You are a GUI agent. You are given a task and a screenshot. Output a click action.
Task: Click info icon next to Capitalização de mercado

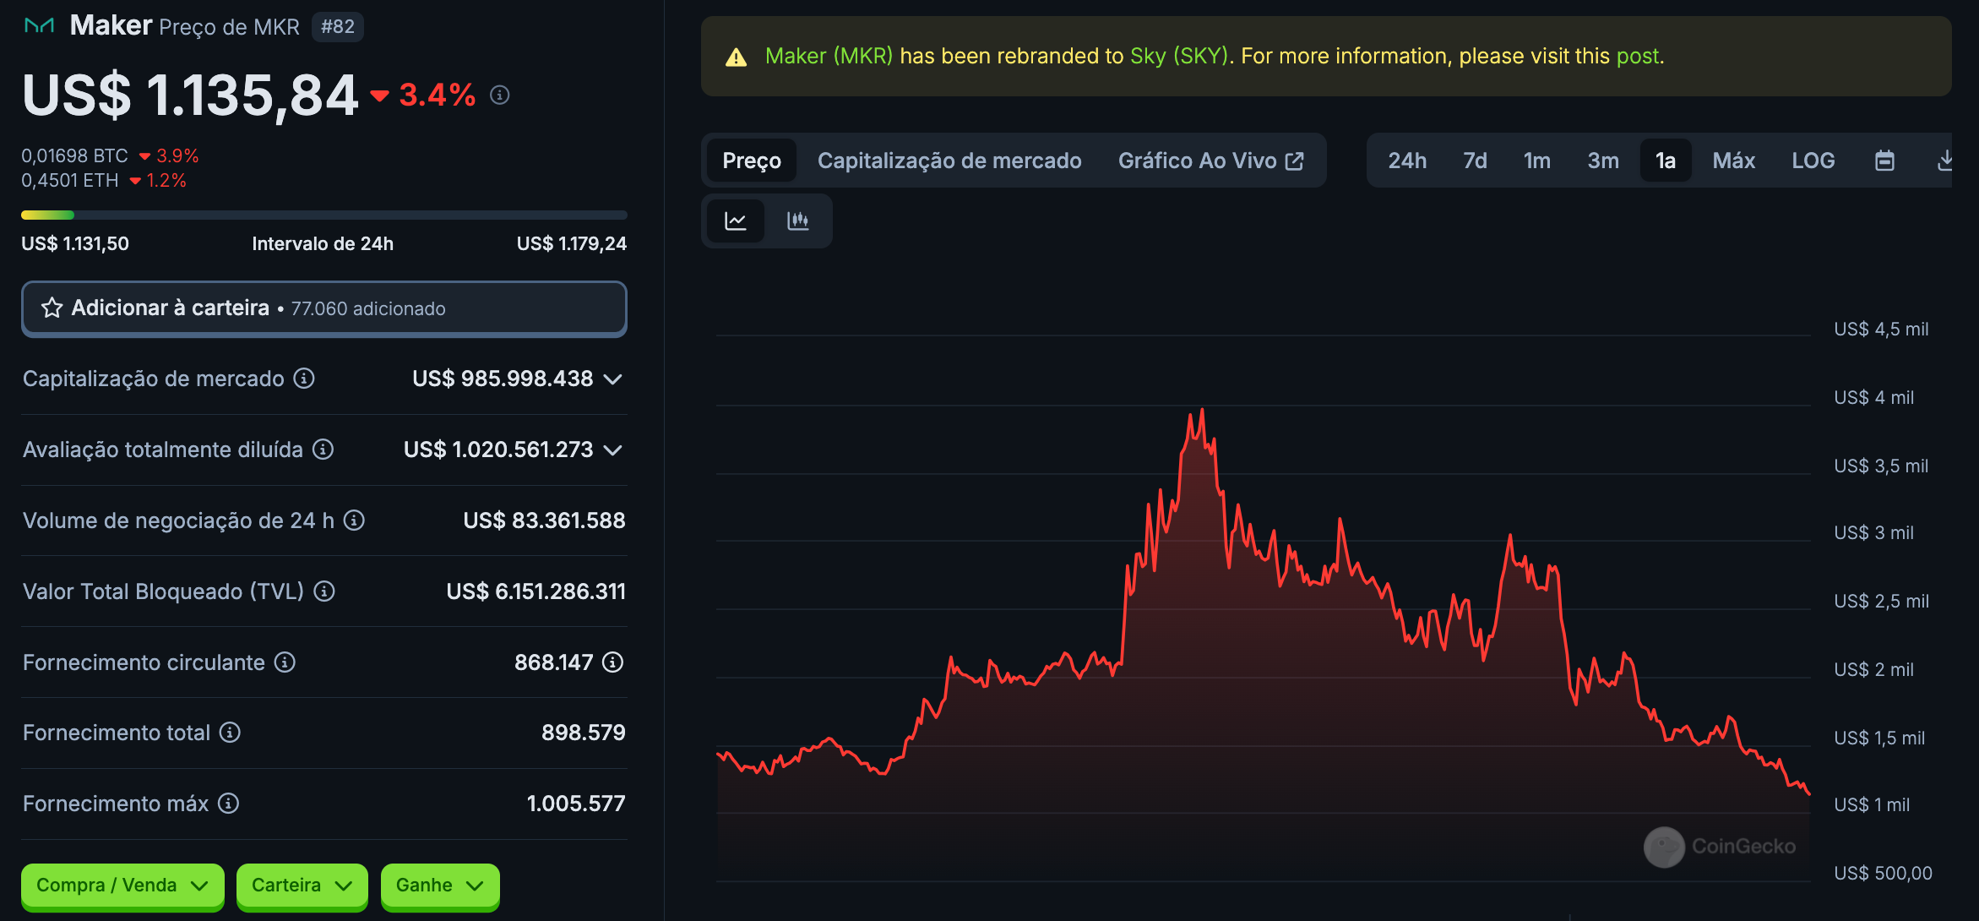(304, 379)
